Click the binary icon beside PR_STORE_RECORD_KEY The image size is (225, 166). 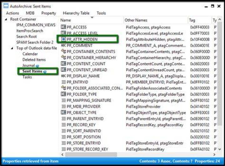[63, 149]
